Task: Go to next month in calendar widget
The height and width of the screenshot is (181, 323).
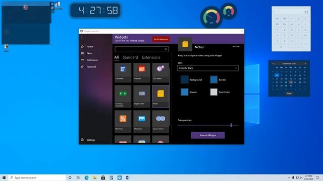Action: [305, 64]
